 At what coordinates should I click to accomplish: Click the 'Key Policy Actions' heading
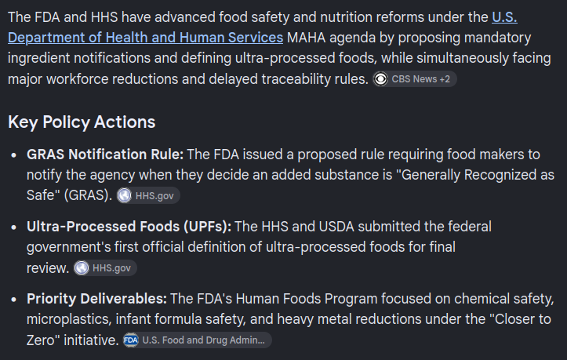coord(82,122)
